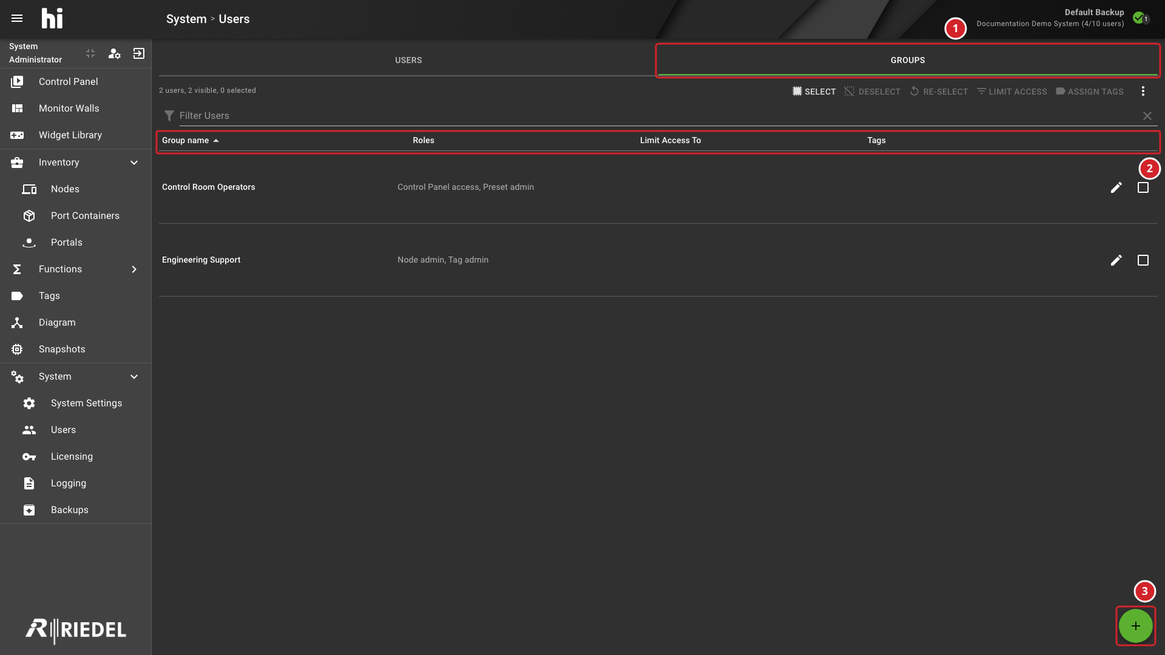Screen dimensions: 1165x655
Task: Click the hi logo
Action: point(52,18)
